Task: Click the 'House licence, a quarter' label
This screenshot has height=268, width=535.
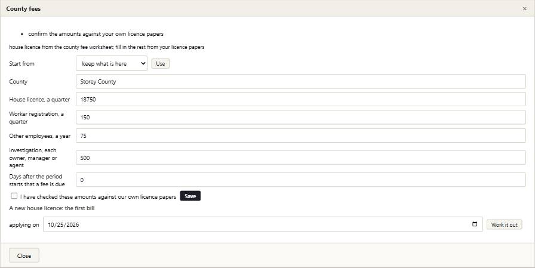Action: click(x=39, y=100)
